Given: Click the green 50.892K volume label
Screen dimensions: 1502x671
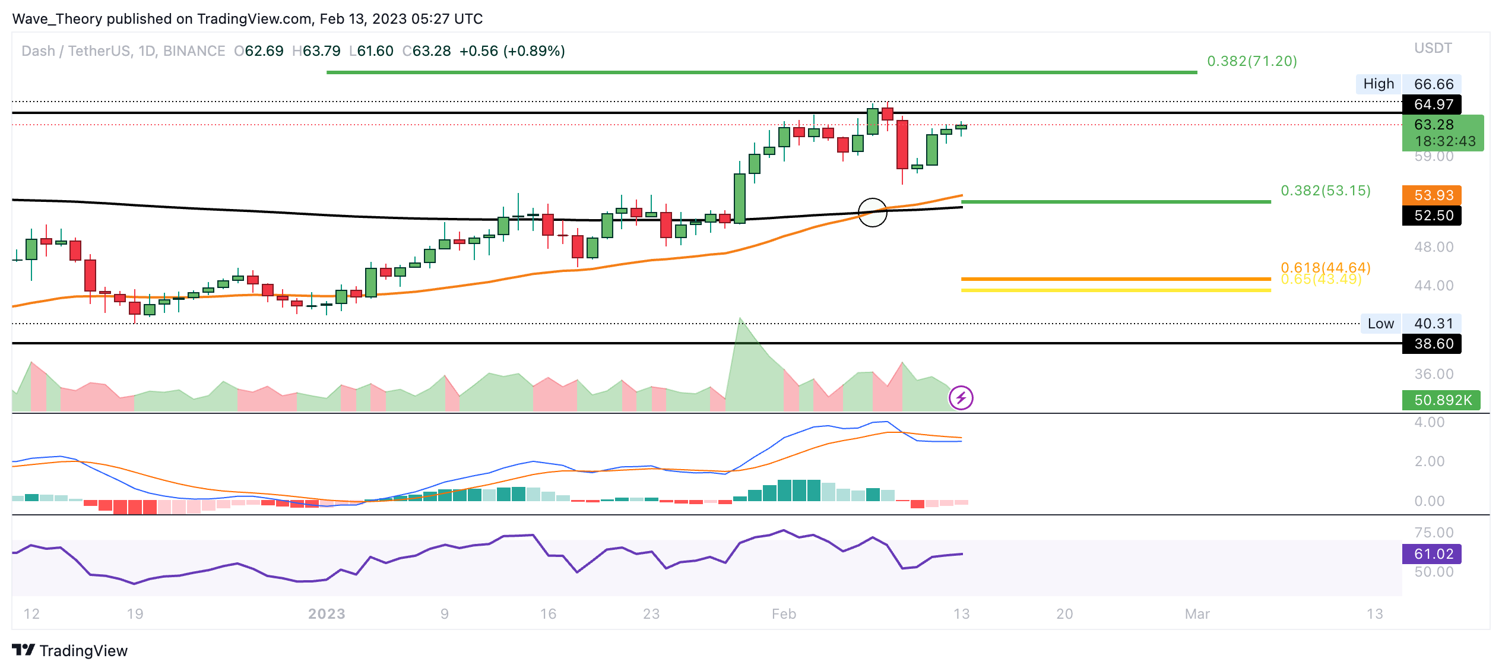Looking at the screenshot, I should tap(1441, 400).
